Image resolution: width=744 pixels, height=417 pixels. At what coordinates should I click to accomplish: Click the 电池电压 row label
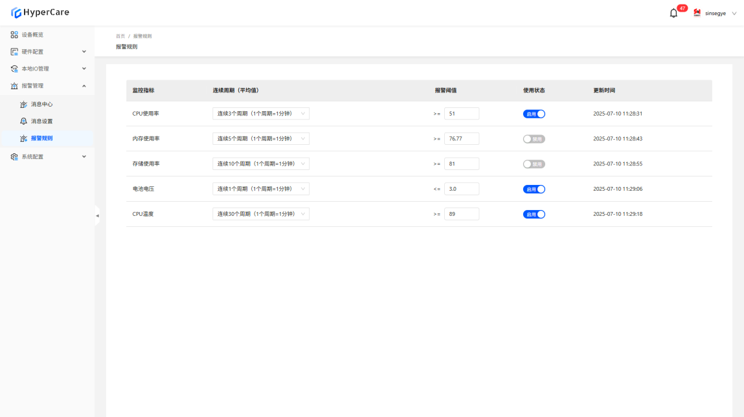pos(143,189)
